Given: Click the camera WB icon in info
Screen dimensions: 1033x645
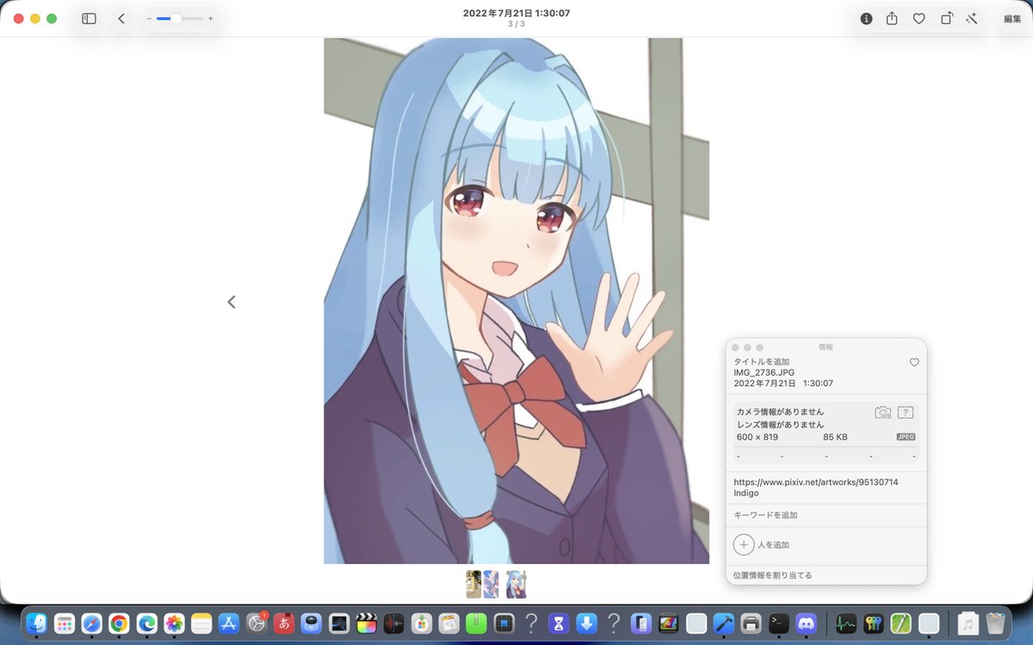Looking at the screenshot, I should pyautogui.click(x=883, y=413).
